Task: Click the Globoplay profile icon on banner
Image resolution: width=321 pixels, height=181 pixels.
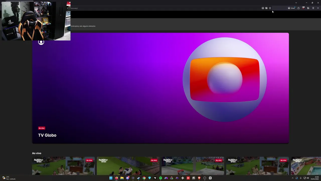Action: (41, 42)
